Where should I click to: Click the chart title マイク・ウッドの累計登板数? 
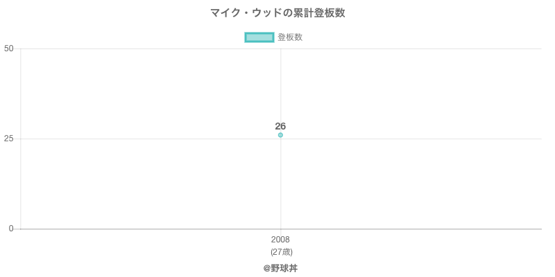[x=277, y=13]
